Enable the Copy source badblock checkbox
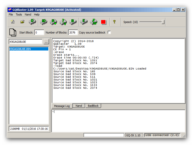Viewport: 193px width, 145px height. (x=109, y=32)
